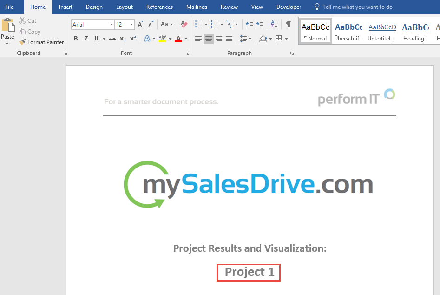Viewport: 440px width, 295px height.
Task: Align text to the right
Action: pyautogui.click(x=219, y=39)
